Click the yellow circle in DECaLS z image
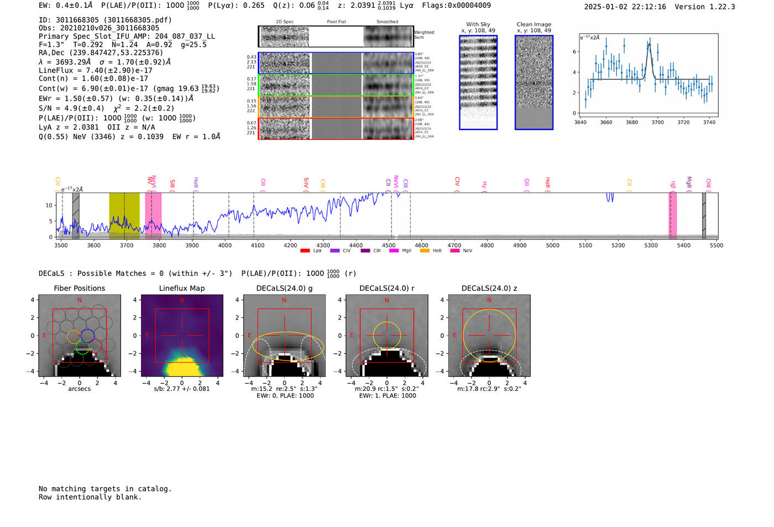 pos(489,335)
